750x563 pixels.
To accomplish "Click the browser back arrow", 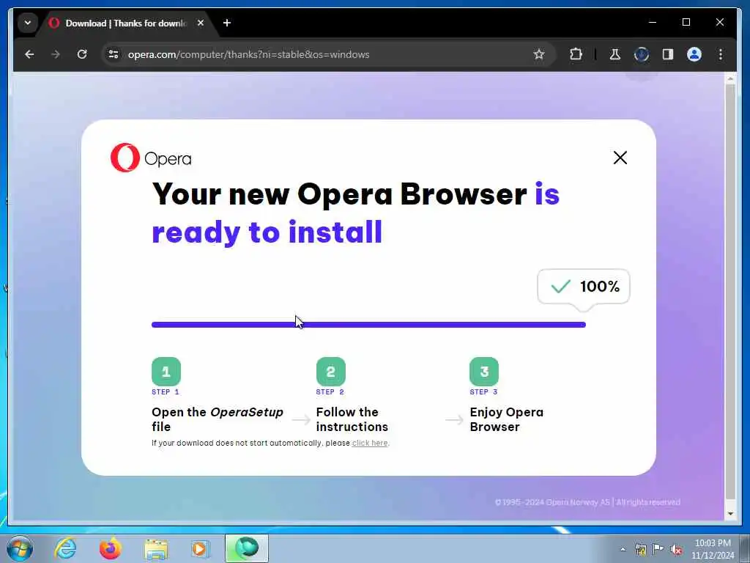I will 29,54.
